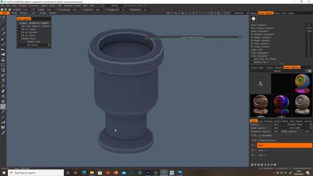This screenshot has width=313, height=176.
Task: Expand the Smart Material Preview bar arrow
Action: (x=240, y=37)
